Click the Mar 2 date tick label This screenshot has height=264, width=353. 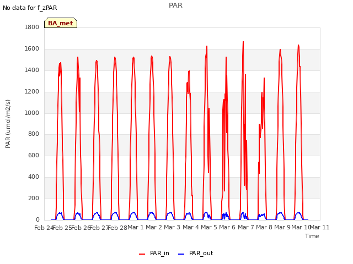154,227
